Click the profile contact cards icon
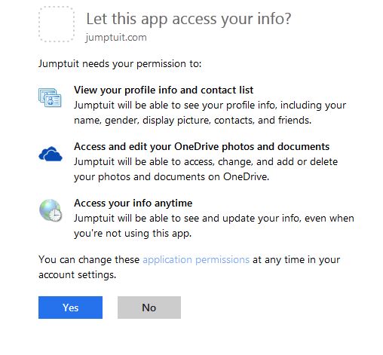 click(x=50, y=97)
